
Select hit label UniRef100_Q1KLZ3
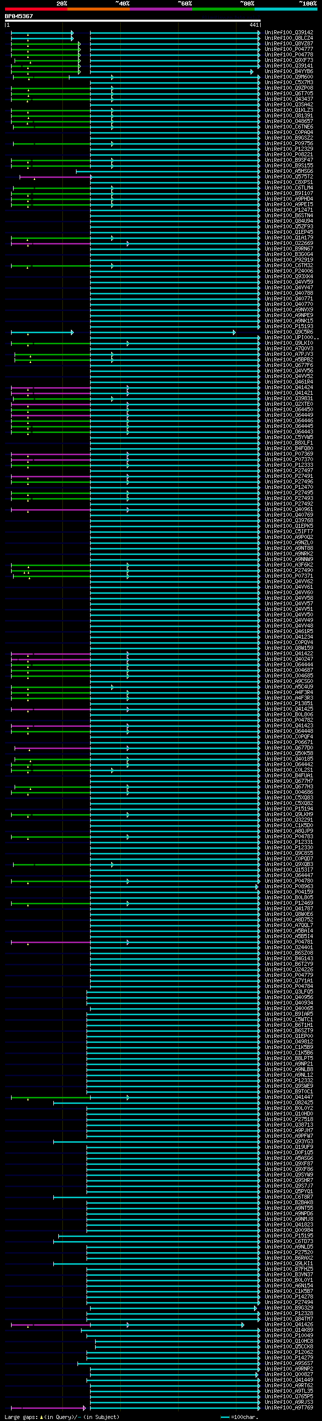[289, 110]
